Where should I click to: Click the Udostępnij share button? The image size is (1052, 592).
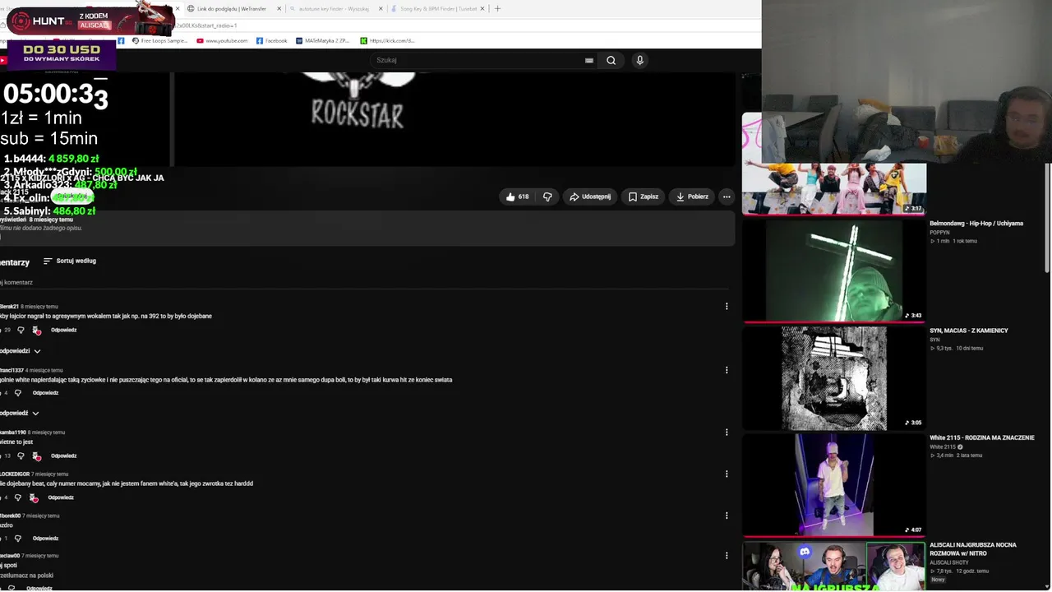point(590,197)
